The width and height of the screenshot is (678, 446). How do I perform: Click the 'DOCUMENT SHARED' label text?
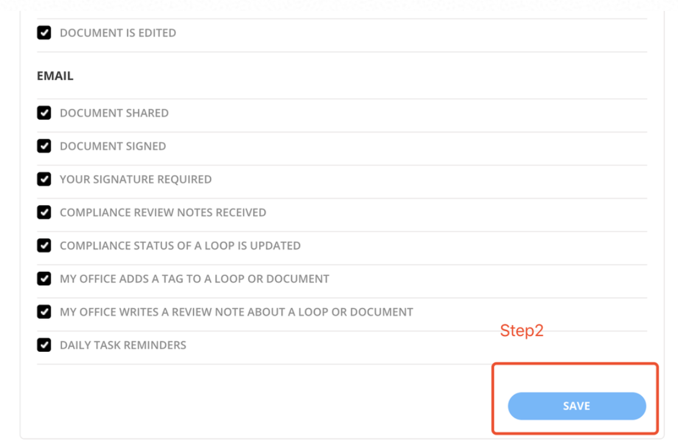click(114, 113)
